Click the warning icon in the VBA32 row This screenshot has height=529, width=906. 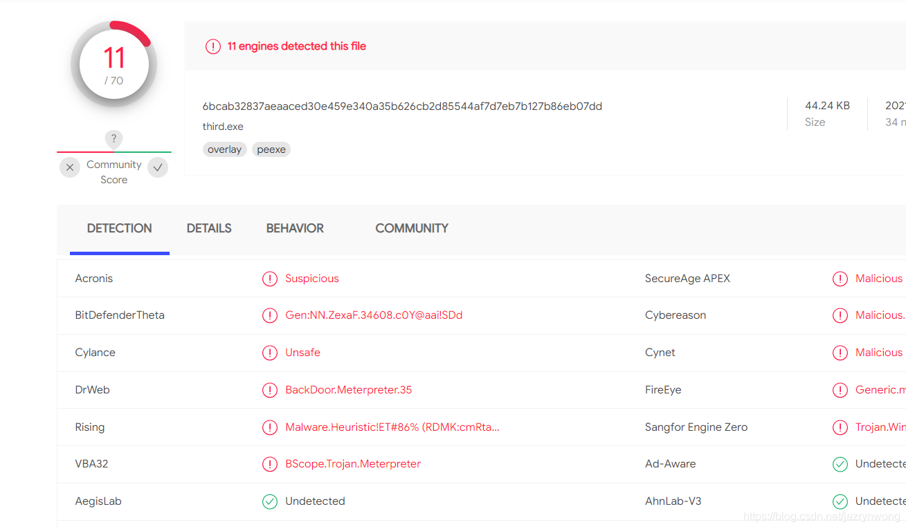point(270,464)
